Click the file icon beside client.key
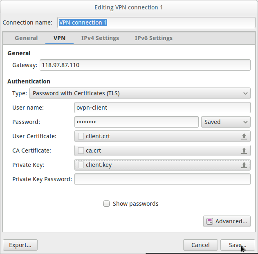This screenshot has height=254, width=258. coord(81,165)
